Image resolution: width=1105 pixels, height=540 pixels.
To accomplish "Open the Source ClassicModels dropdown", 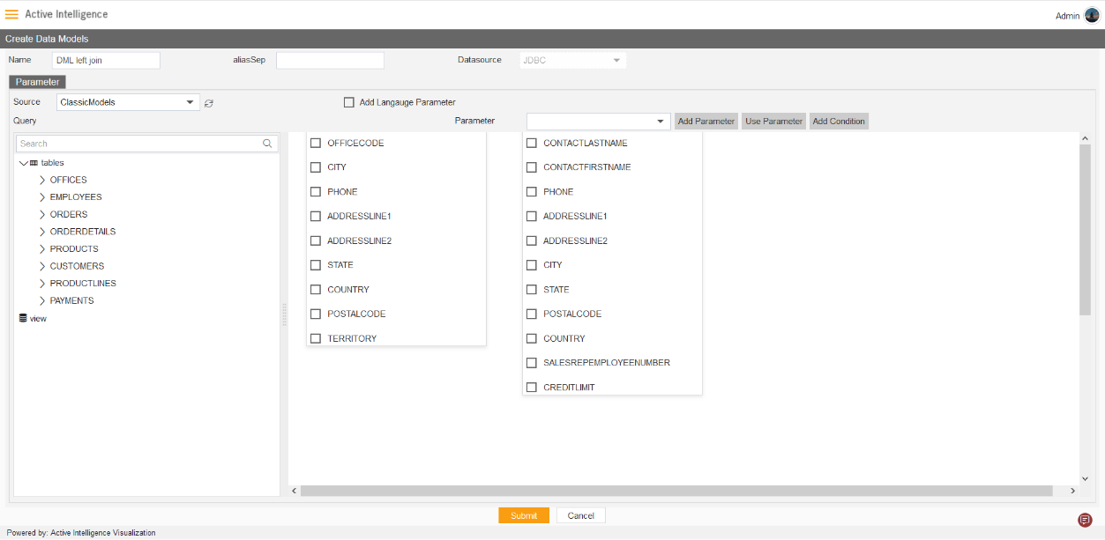I will click(129, 102).
